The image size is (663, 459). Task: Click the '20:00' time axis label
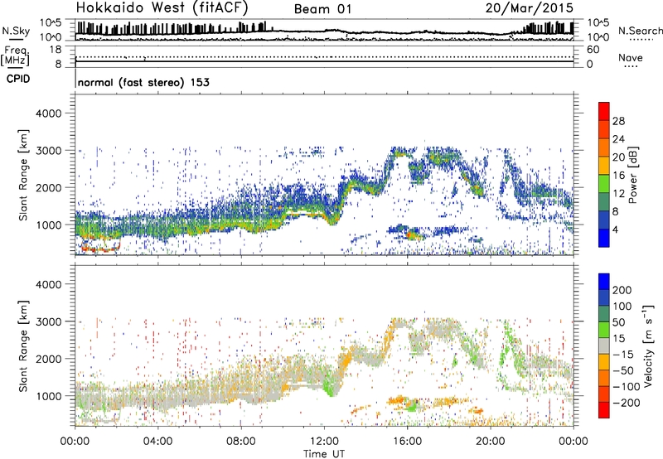click(x=490, y=442)
